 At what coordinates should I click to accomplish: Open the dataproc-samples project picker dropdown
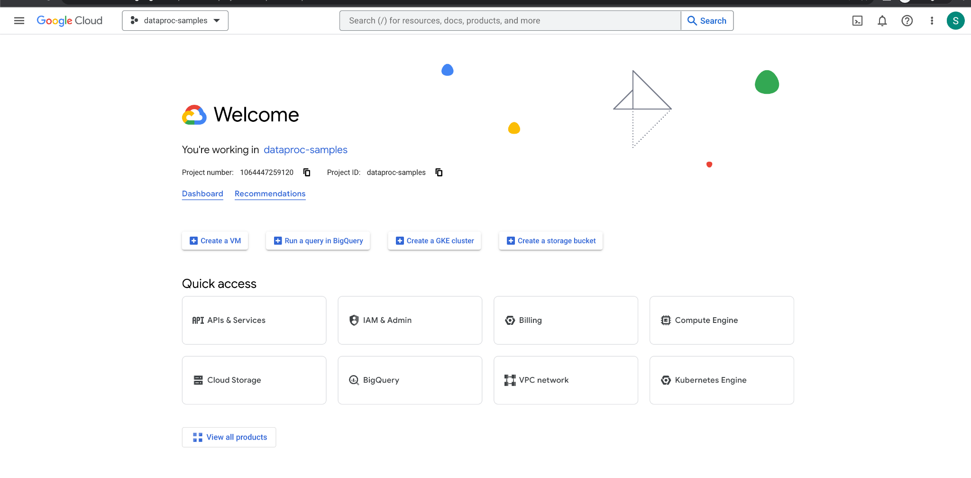(175, 20)
